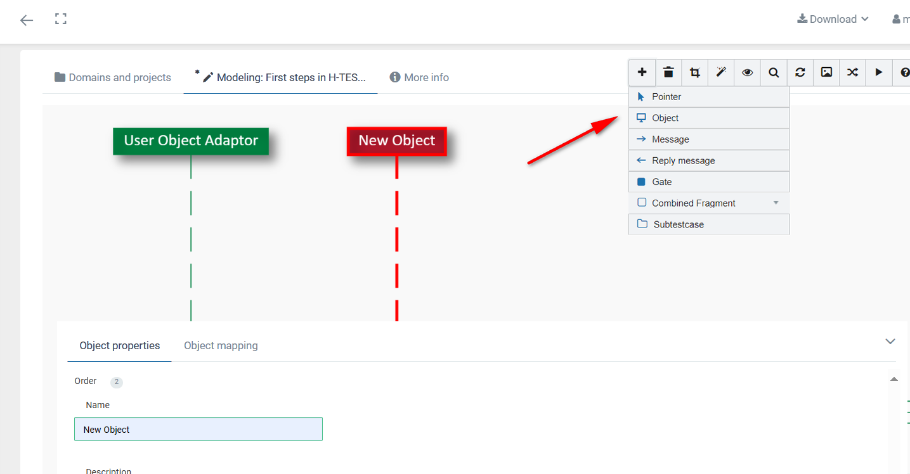The height and width of the screenshot is (474, 910).
Task: Click the Name input field
Action: point(198,429)
